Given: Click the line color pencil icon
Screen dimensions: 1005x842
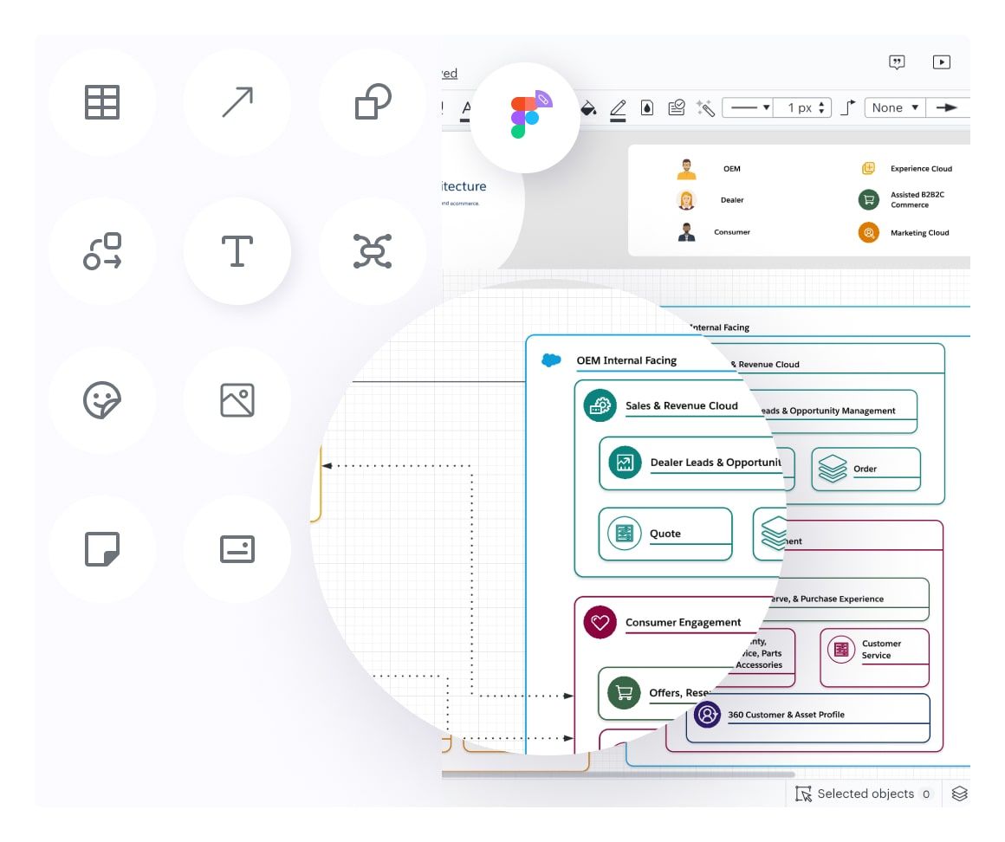Looking at the screenshot, I should (618, 107).
